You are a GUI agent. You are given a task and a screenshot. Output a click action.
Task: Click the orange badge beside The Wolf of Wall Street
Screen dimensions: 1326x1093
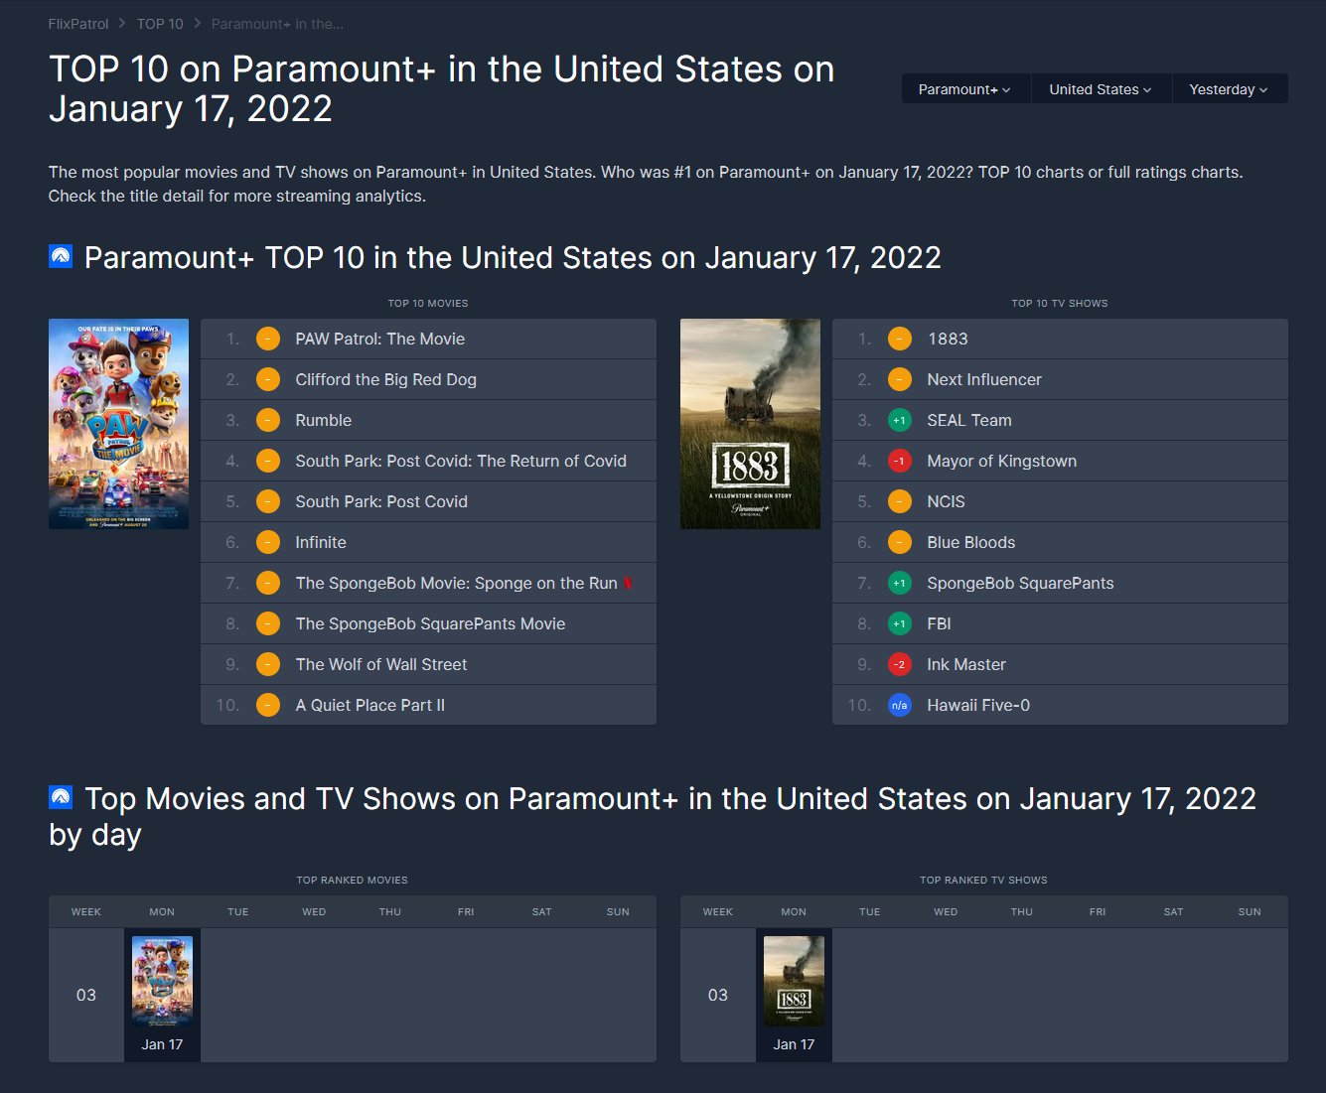tap(268, 664)
